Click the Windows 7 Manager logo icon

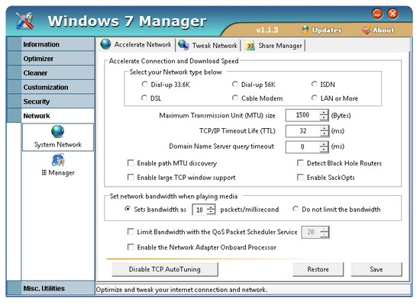(24, 21)
